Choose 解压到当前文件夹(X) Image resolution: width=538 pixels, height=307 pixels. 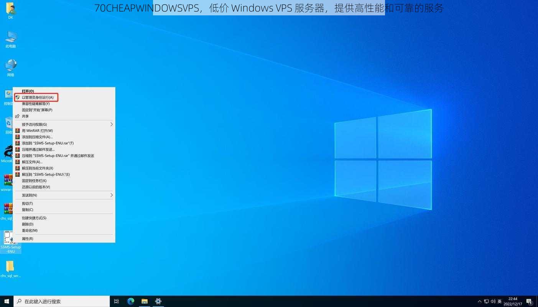[64, 168]
